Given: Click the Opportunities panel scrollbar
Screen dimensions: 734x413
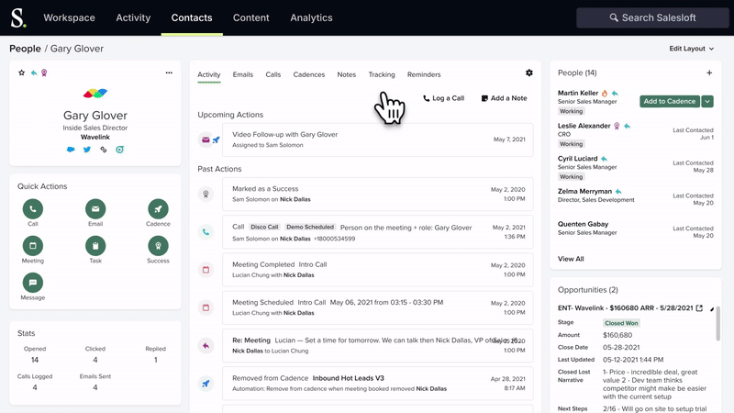Looking at the screenshot, I should (x=718, y=323).
